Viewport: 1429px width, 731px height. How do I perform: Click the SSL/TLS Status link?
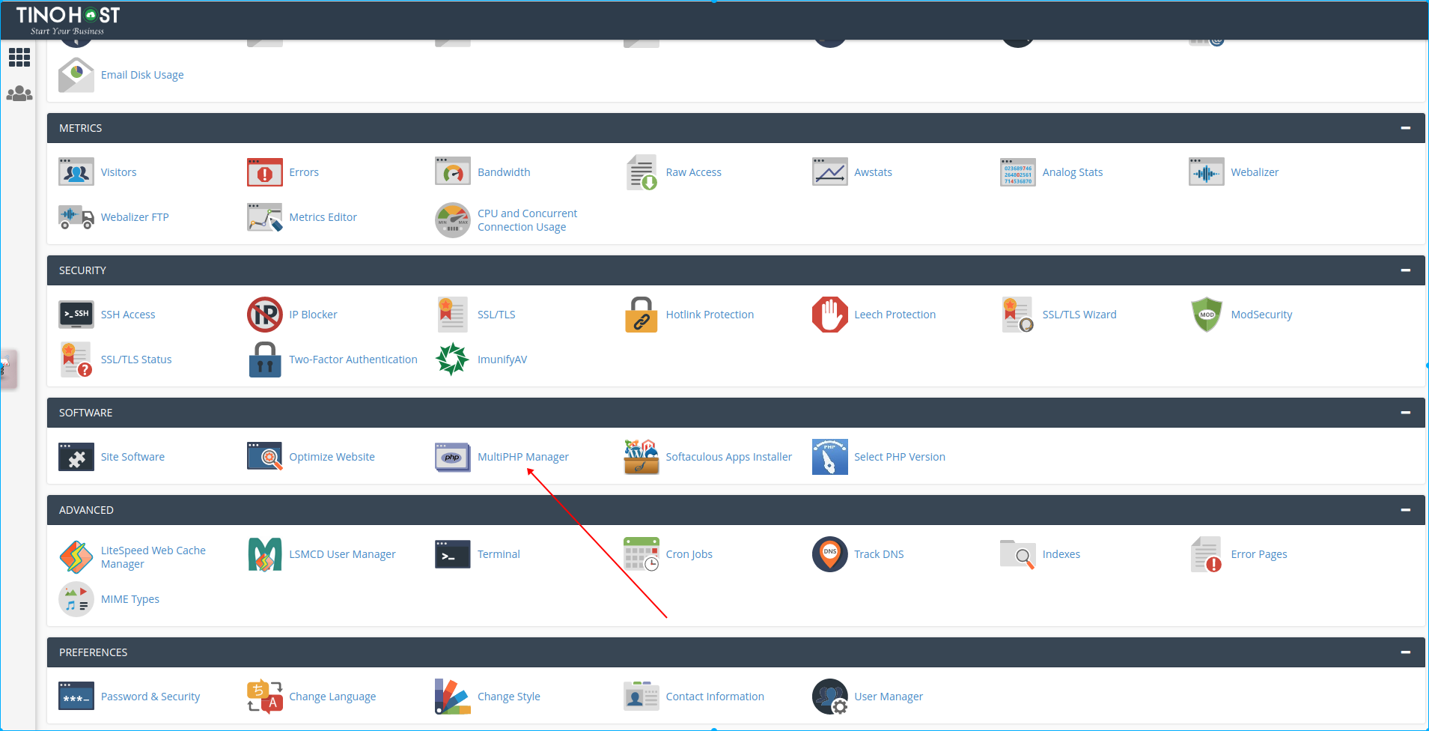click(x=136, y=360)
